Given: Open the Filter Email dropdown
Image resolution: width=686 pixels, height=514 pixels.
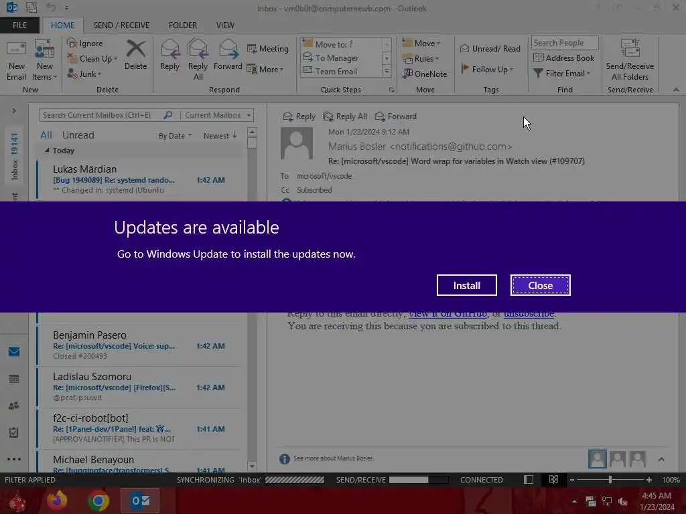Looking at the screenshot, I should tap(562, 74).
